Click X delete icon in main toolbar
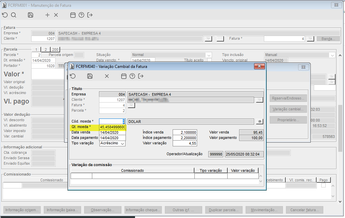The height and width of the screenshot is (218, 345). pos(56,15)
